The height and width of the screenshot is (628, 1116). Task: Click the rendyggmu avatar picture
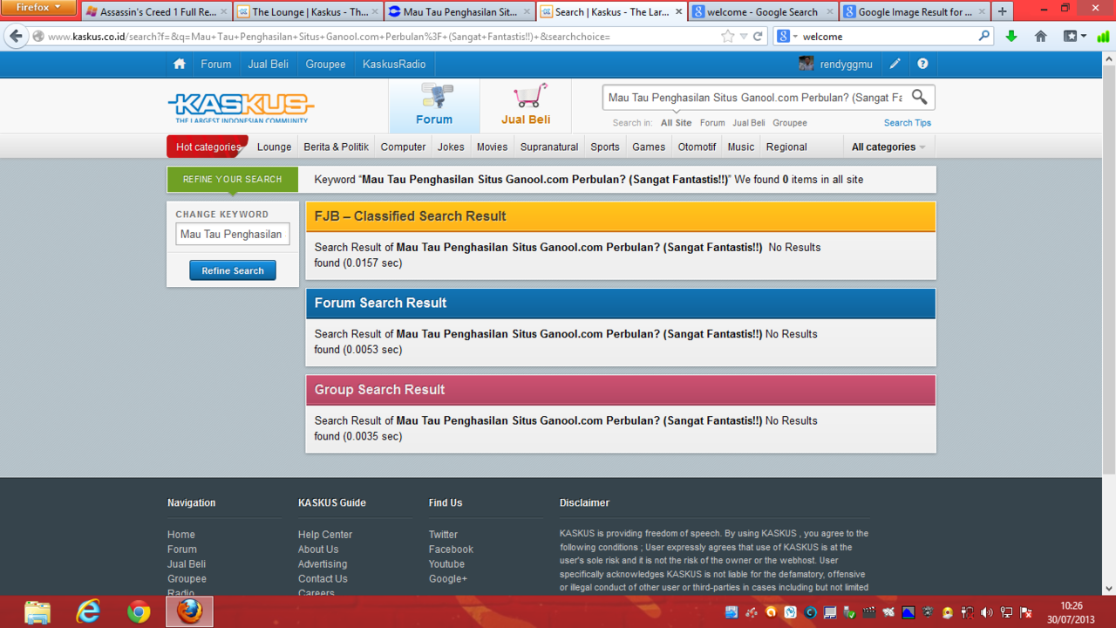[x=806, y=64]
